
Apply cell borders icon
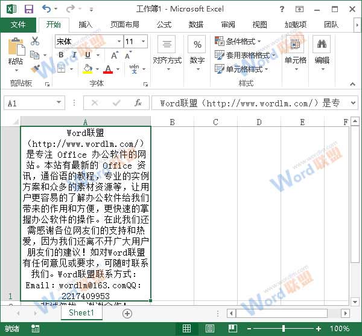tap(61, 69)
